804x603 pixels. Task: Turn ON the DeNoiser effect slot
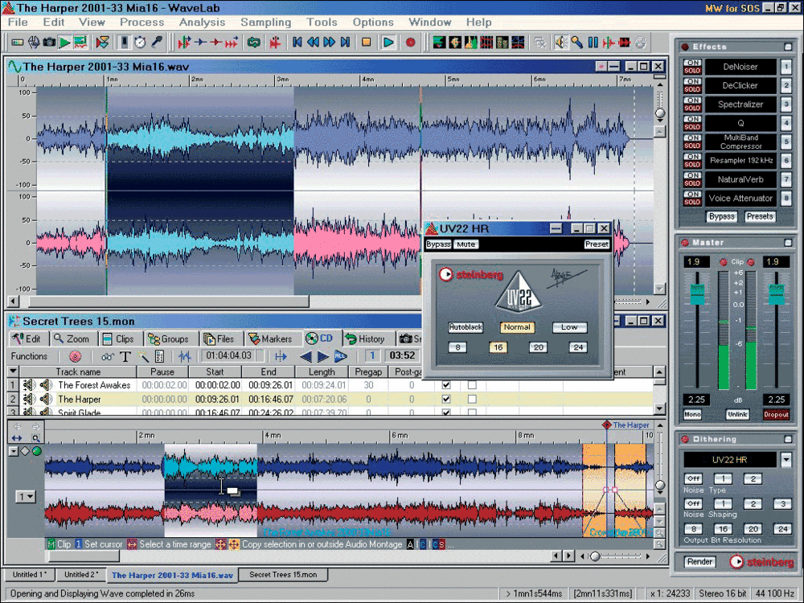[x=691, y=63]
